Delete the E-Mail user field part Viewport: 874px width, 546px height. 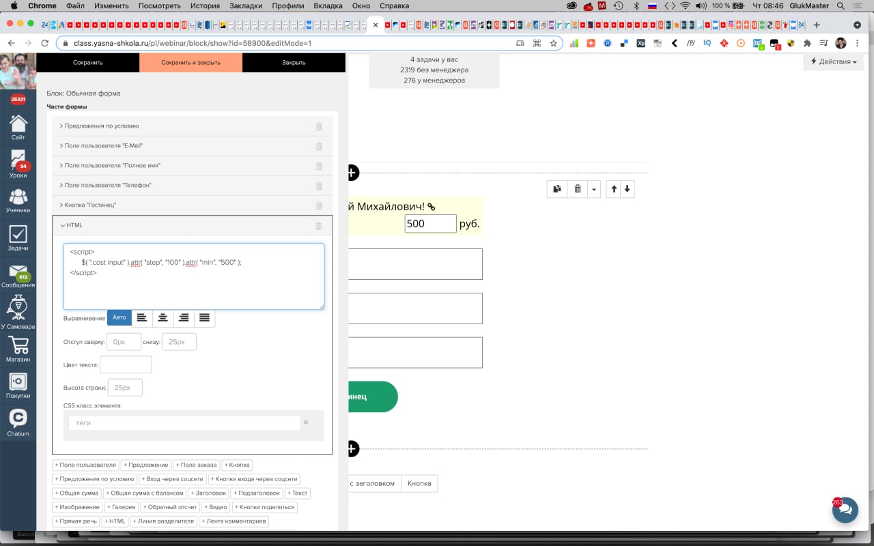coord(319,146)
